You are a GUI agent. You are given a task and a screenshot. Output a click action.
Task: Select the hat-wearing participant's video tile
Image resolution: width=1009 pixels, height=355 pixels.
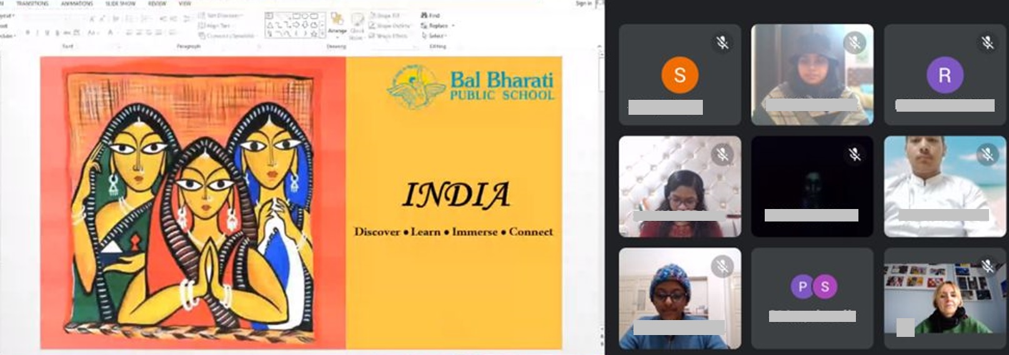coord(812,75)
